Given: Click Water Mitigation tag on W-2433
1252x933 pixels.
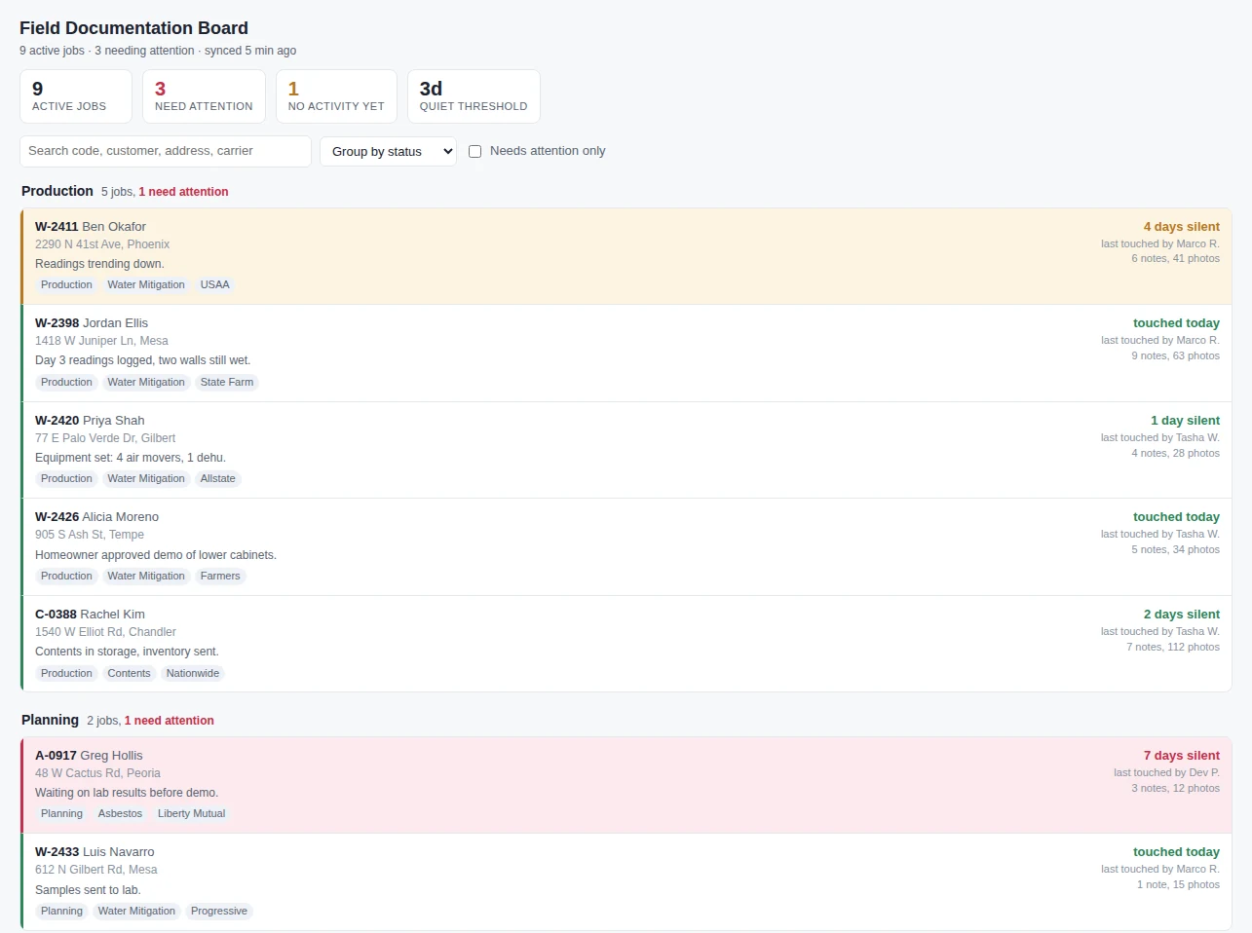Looking at the screenshot, I should coord(136,912).
